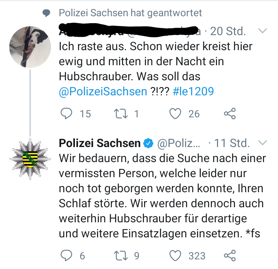Open dropdown arrow on Polizei Sachsen tweet

coord(262,143)
